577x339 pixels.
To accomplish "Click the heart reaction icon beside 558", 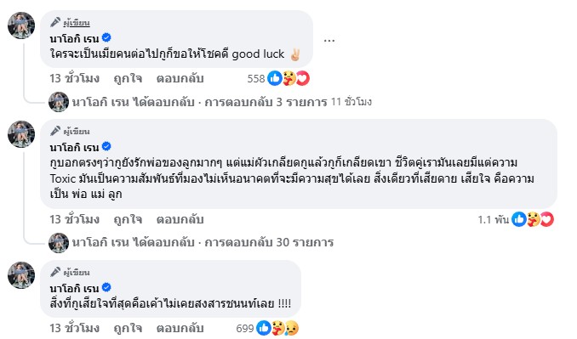I will 302,78.
